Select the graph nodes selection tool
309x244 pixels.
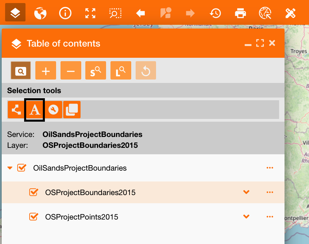pos(16,110)
